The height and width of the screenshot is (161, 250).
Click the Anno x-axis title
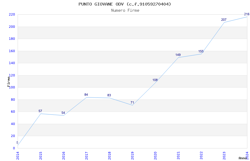[x=243, y=158]
